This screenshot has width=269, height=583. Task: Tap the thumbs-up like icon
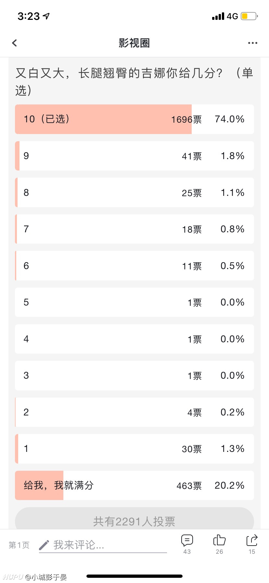[219, 540]
